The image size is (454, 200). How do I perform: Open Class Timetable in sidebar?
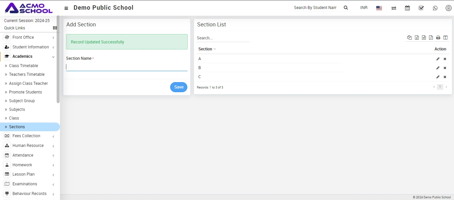(x=23, y=66)
